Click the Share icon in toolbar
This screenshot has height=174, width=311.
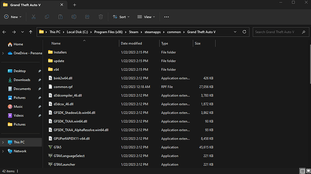click(x=87, y=17)
